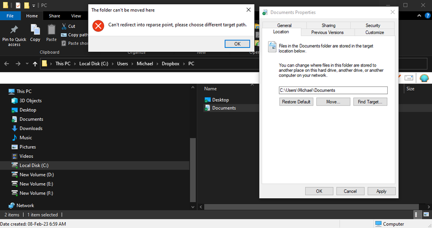Select Music in the sidebar
The image size is (432, 228).
pyautogui.click(x=25, y=138)
